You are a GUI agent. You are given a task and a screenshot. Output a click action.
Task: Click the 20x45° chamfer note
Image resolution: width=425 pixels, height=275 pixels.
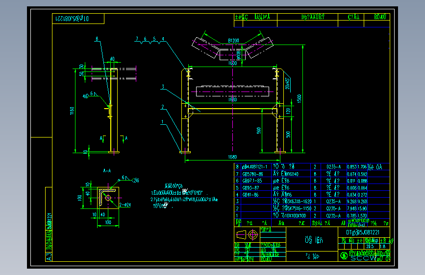click(x=288, y=84)
